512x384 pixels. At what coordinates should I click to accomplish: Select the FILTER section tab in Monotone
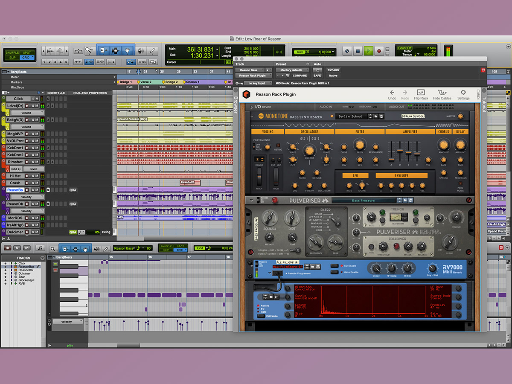[x=360, y=132]
